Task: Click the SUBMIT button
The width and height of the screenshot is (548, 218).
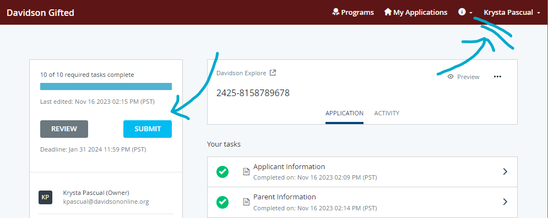Action: point(148,129)
